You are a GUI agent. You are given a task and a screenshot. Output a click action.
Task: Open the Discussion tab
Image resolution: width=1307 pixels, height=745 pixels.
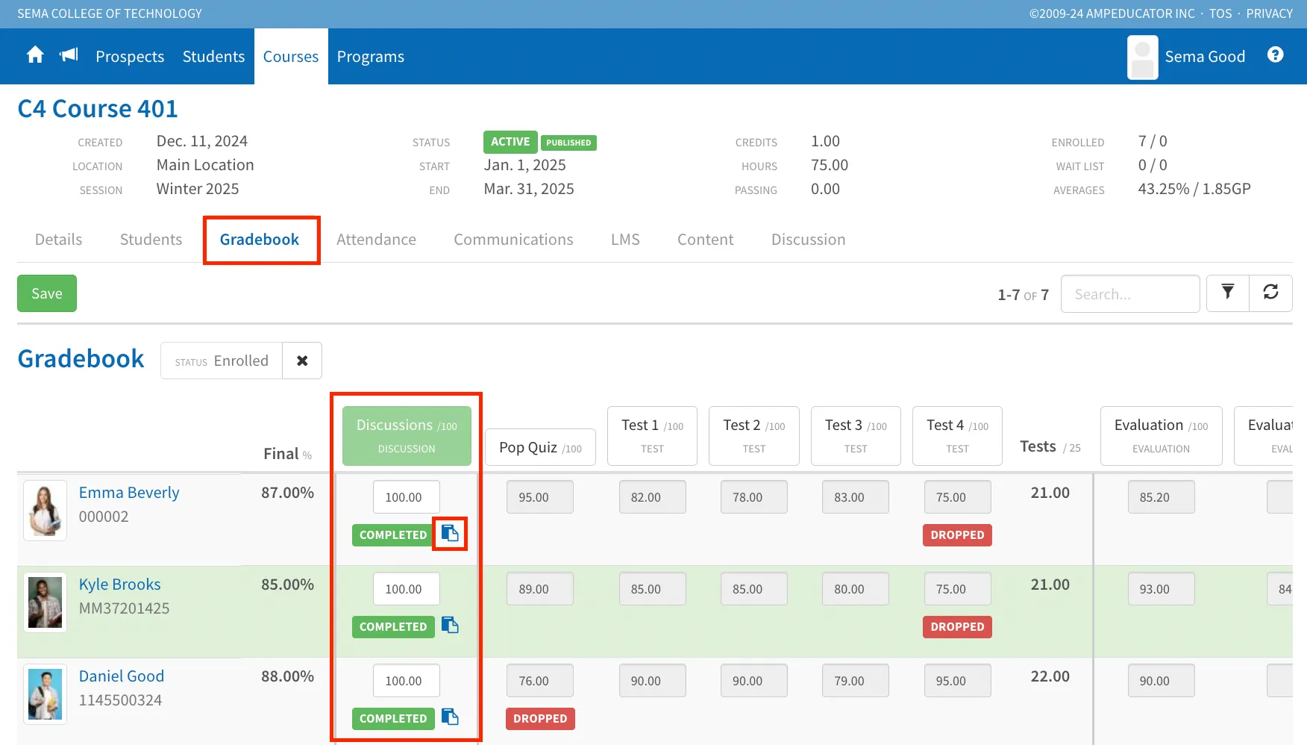tap(808, 240)
